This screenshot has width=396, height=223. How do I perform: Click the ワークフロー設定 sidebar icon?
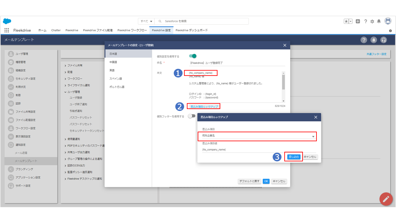click(x=11, y=128)
